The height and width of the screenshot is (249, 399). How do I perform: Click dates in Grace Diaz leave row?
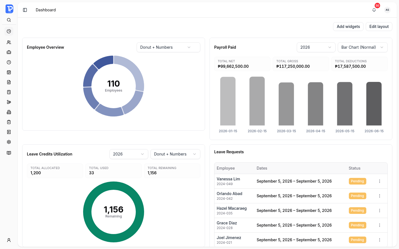point(294,225)
